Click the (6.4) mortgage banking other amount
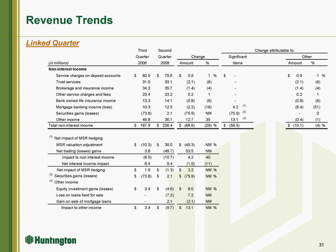Screen dimensions: 336x252 pos(299,107)
